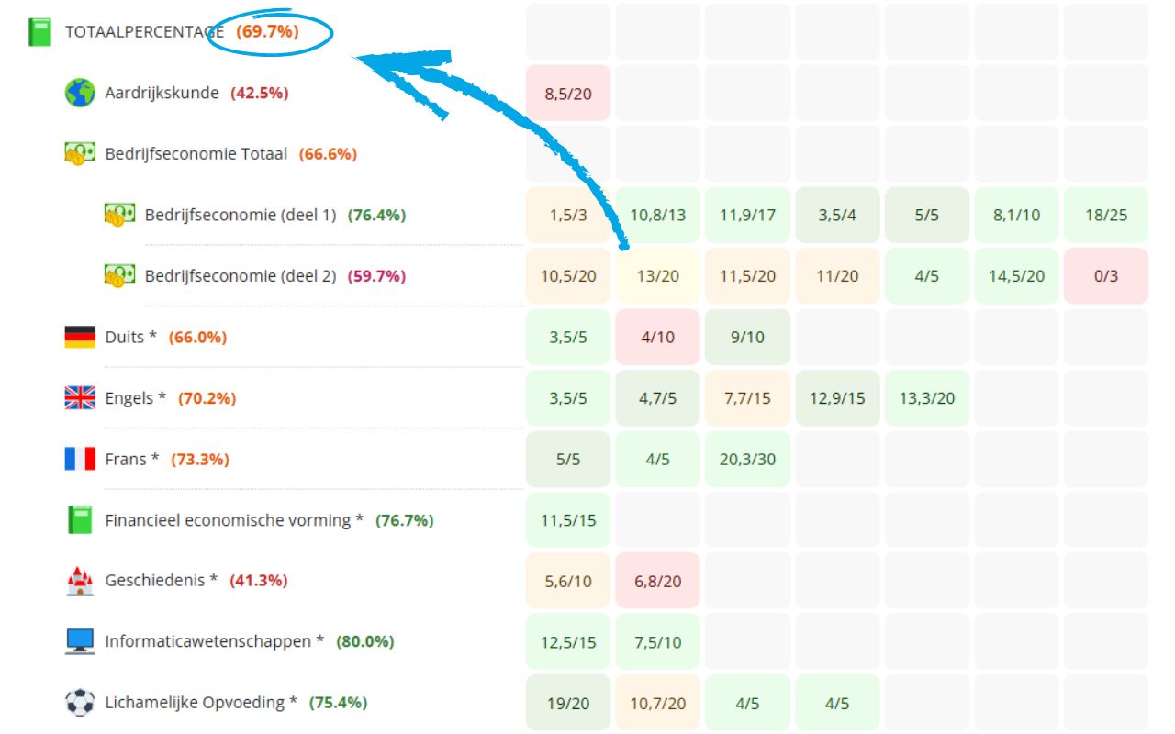
Task: Open the 10,8/13 grade cell
Action: pyautogui.click(x=657, y=215)
